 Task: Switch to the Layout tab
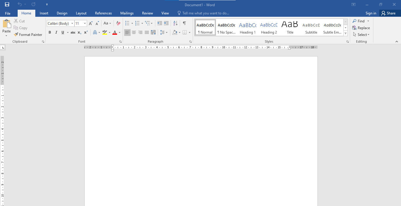pyautogui.click(x=81, y=13)
